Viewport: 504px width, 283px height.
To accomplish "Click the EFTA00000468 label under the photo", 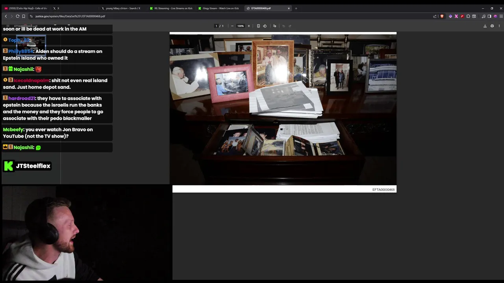I will tap(384, 190).
